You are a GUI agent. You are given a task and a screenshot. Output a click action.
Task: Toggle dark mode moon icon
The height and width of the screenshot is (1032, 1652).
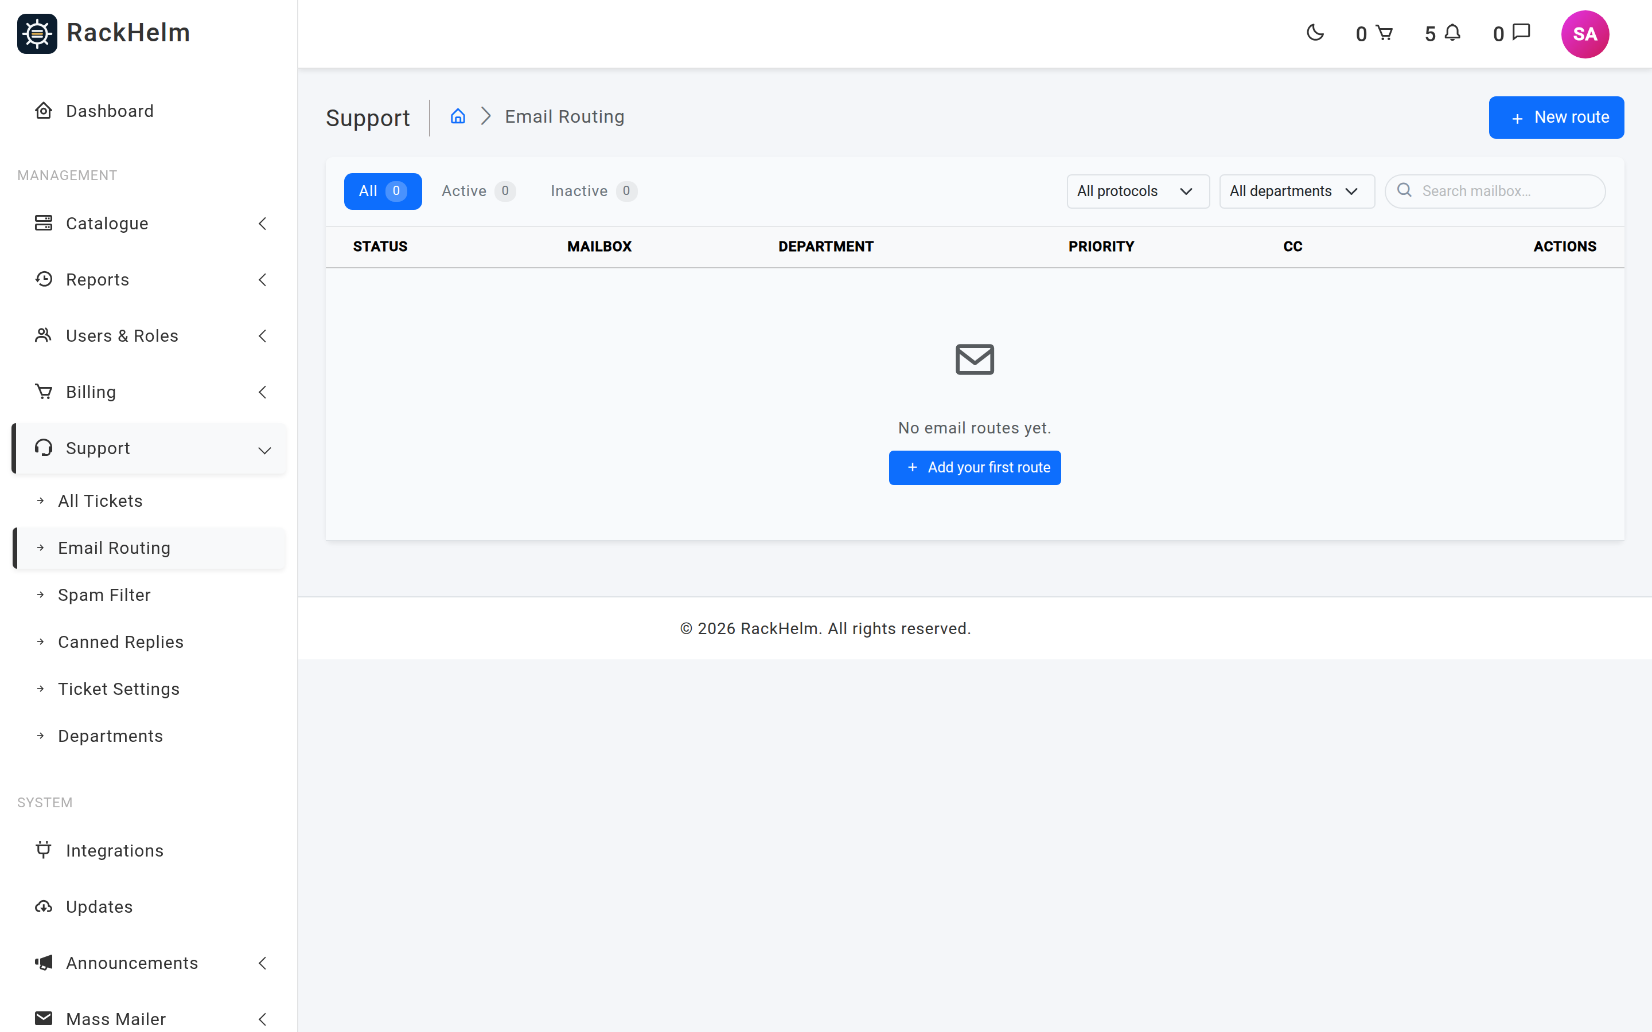tap(1315, 33)
